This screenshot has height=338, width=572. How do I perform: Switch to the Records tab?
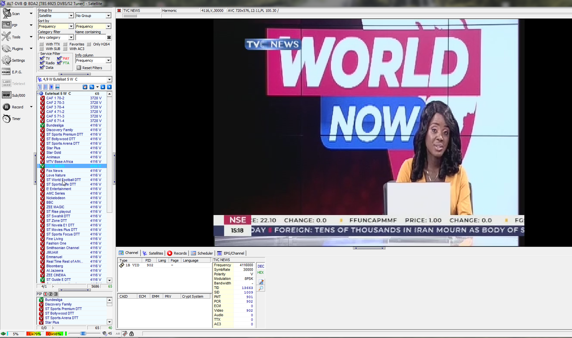[177, 253]
